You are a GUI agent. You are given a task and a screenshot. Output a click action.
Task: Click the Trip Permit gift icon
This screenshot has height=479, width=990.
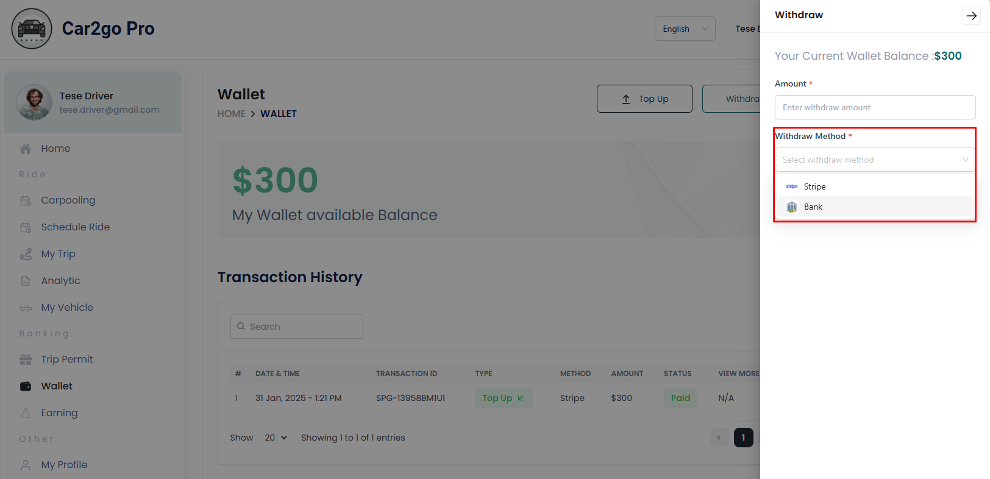(26, 360)
